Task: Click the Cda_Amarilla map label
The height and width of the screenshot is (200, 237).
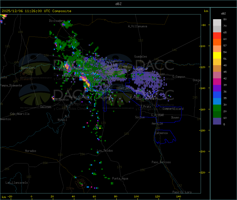Action: (20, 114)
